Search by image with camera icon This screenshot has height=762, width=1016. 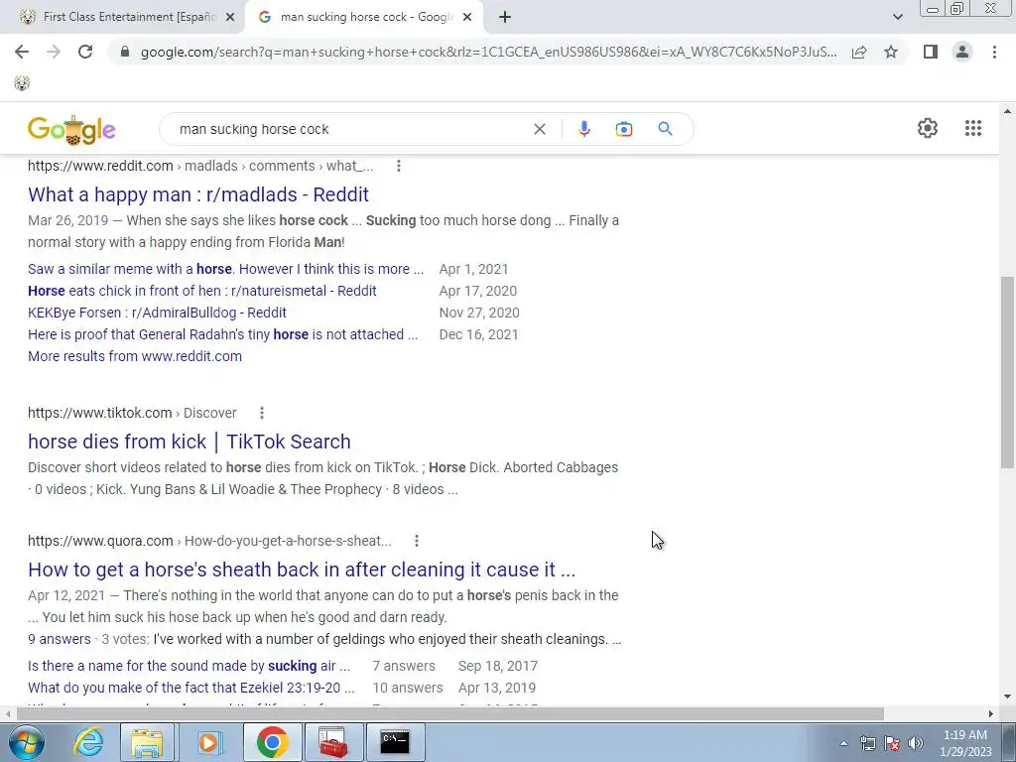pyautogui.click(x=623, y=129)
